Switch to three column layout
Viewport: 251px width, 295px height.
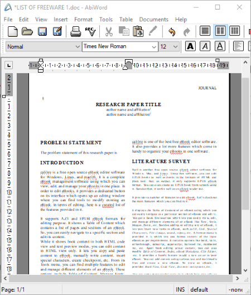tap(235, 31)
